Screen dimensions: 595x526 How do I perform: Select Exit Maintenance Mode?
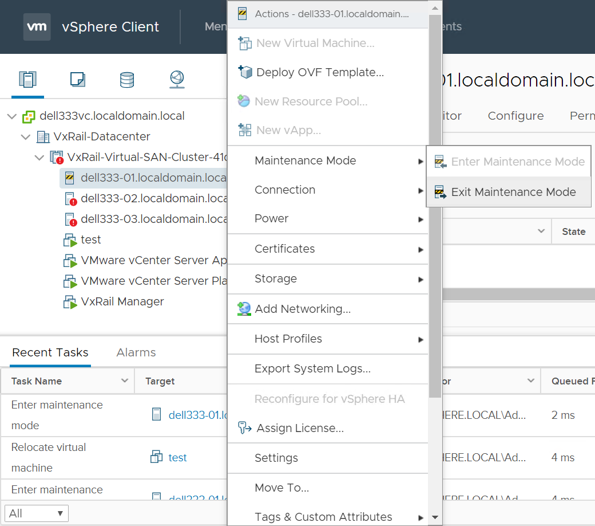pyautogui.click(x=513, y=192)
